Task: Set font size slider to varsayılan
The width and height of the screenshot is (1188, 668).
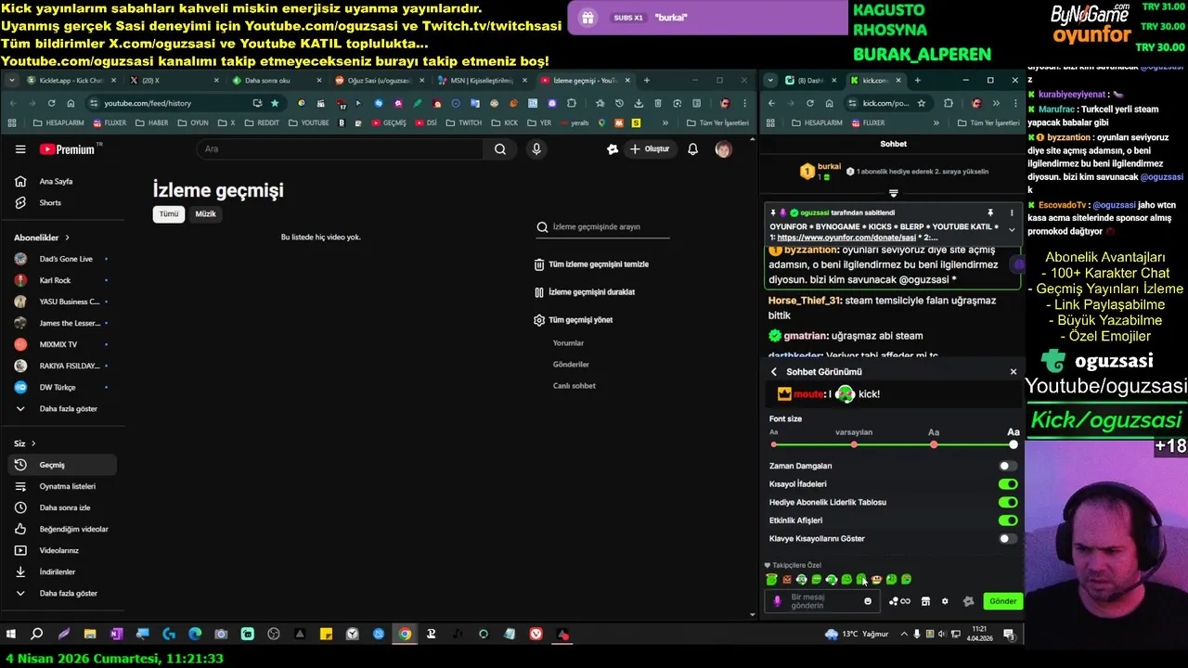Action: (x=854, y=444)
